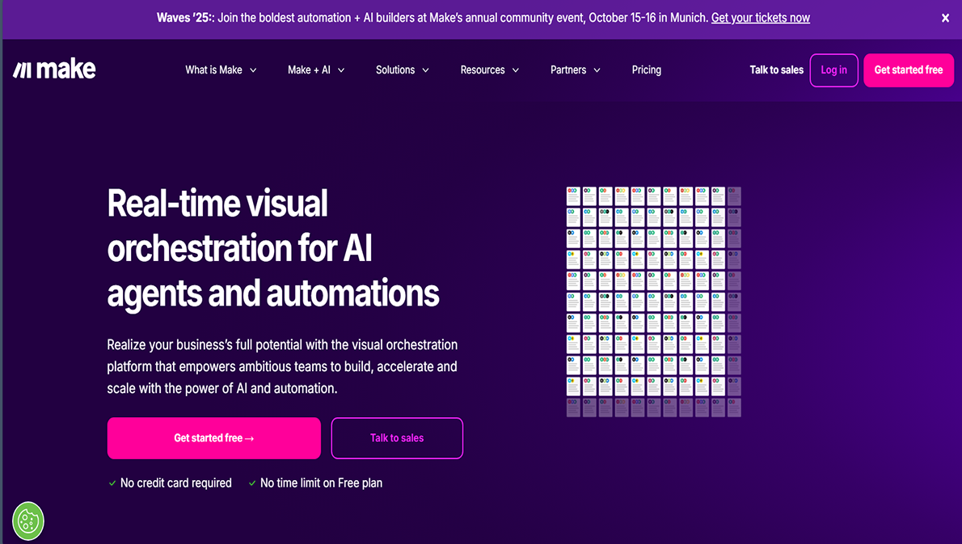Click the hero grid animation of cards
Viewport: 962px width, 544px height.
(653, 302)
